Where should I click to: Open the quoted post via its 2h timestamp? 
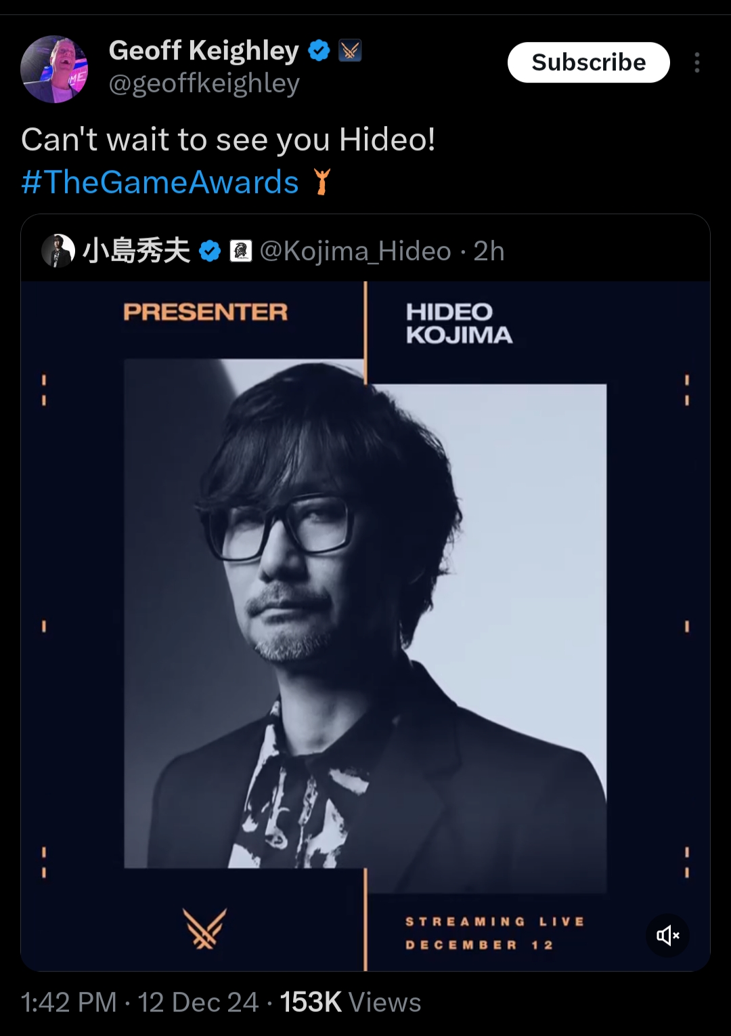tap(489, 251)
